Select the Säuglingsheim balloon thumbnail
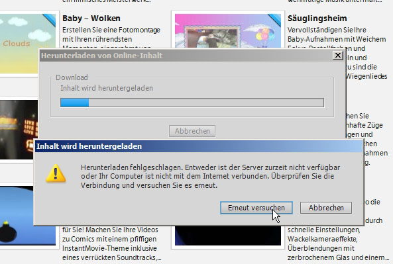The height and width of the screenshot is (264, 393). tap(228, 31)
